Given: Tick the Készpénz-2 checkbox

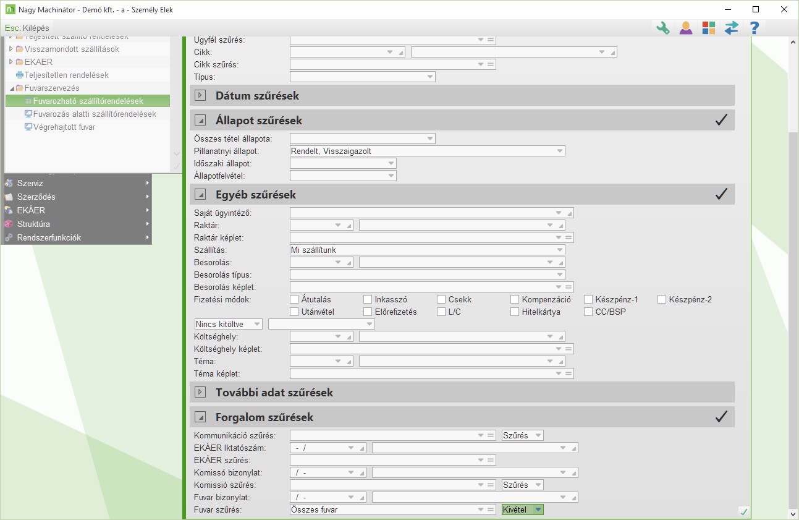Looking at the screenshot, I should pos(662,299).
